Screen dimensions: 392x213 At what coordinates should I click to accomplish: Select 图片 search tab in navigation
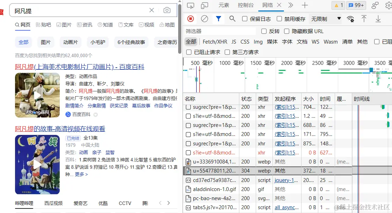(x=64, y=25)
